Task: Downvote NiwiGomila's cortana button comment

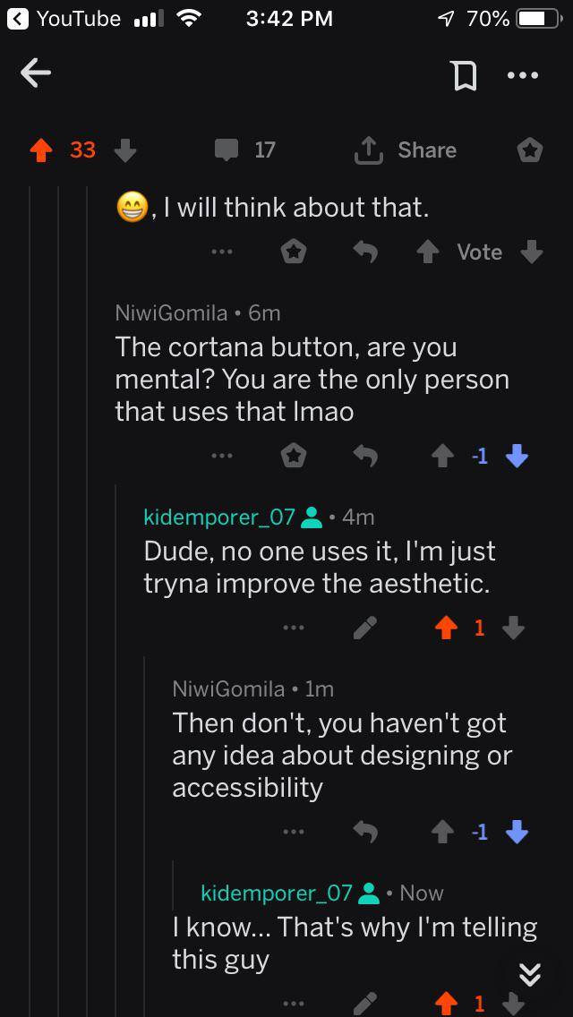Action: click(x=517, y=455)
